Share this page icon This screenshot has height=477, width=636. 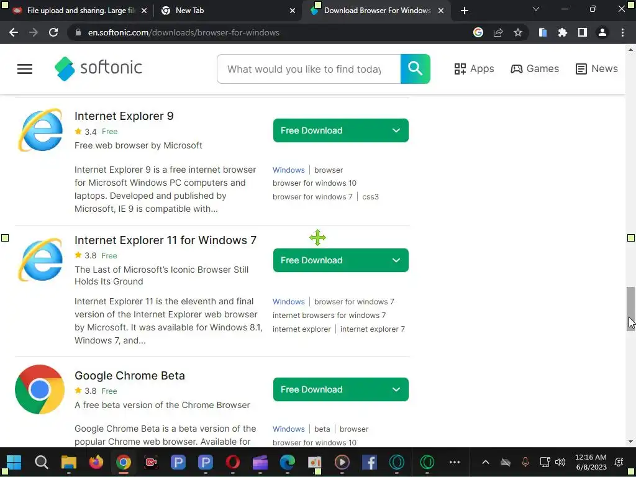pos(497,32)
